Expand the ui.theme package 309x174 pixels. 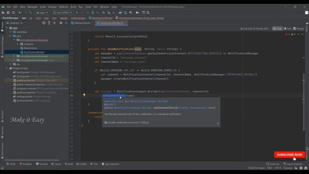[17, 44]
